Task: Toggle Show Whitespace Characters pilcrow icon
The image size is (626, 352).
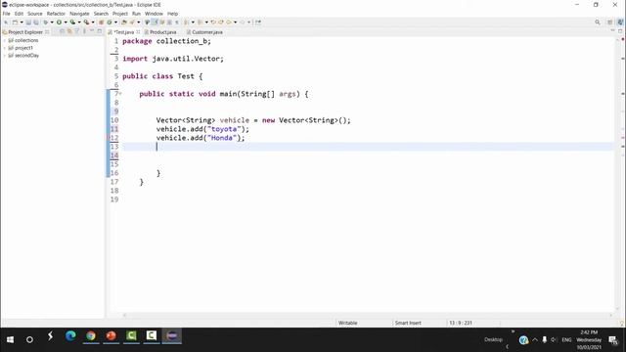Action: pyautogui.click(x=176, y=22)
